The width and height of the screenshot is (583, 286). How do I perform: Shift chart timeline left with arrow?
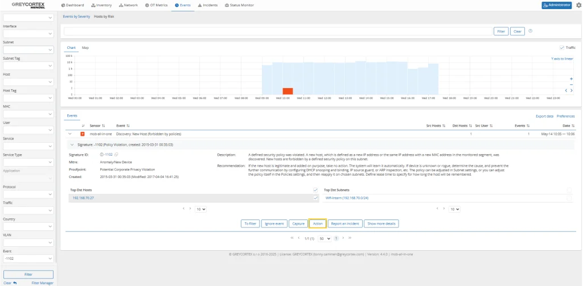pos(566,90)
